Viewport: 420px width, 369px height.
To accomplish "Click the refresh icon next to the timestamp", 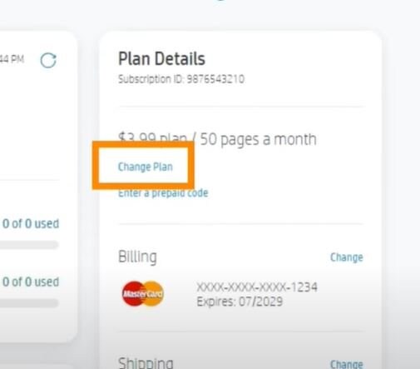I will coord(48,60).
